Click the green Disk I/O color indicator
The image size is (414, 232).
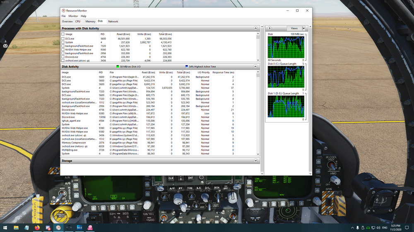[118, 66]
